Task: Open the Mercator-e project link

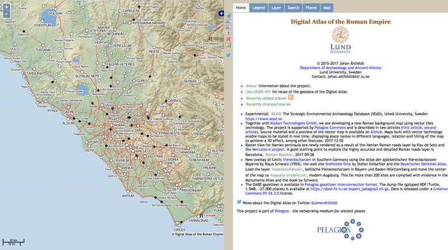Action: tap(268, 149)
